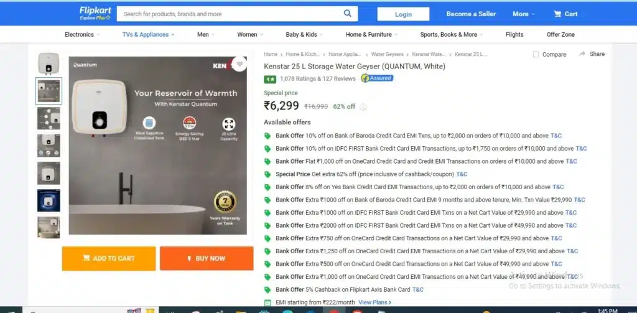Click the 4 star rating badge
637x313 pixels.
coord(270,79)
